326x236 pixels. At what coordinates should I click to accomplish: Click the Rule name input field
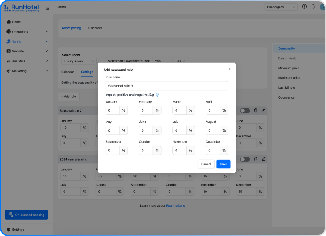pyautogui.click(x=167, y=86)
